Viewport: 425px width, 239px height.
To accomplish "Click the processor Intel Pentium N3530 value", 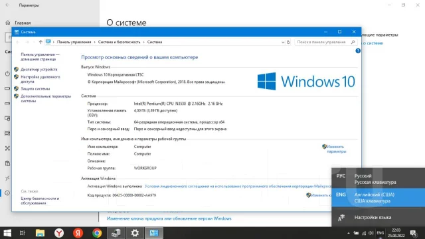I will coord(178,104).
